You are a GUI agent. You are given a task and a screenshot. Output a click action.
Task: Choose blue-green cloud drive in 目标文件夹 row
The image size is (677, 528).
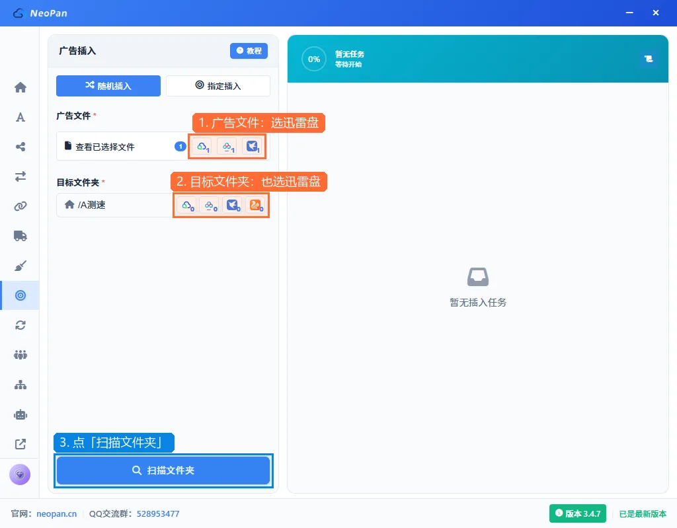click(186, 206)
